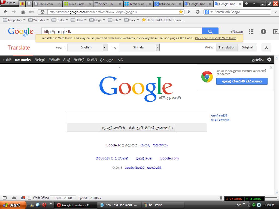This screenshot has height=209, width=279.
Task: Open the Internet Explorer quick launch icon
Action: point(38,205)
